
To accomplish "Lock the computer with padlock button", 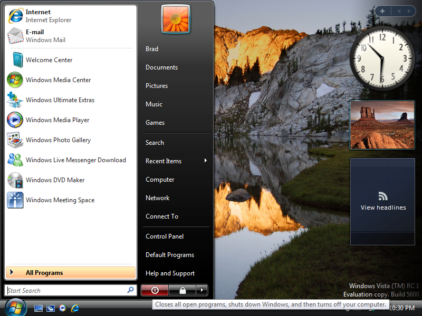I will tap(183, 290).
